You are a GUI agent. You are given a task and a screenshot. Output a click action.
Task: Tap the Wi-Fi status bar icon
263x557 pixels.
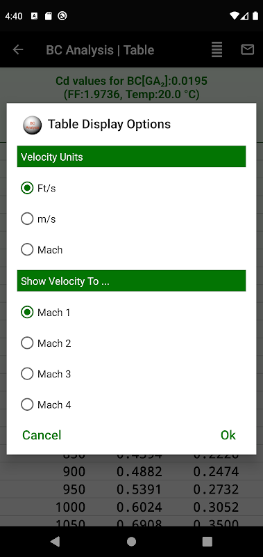(234, 15)
